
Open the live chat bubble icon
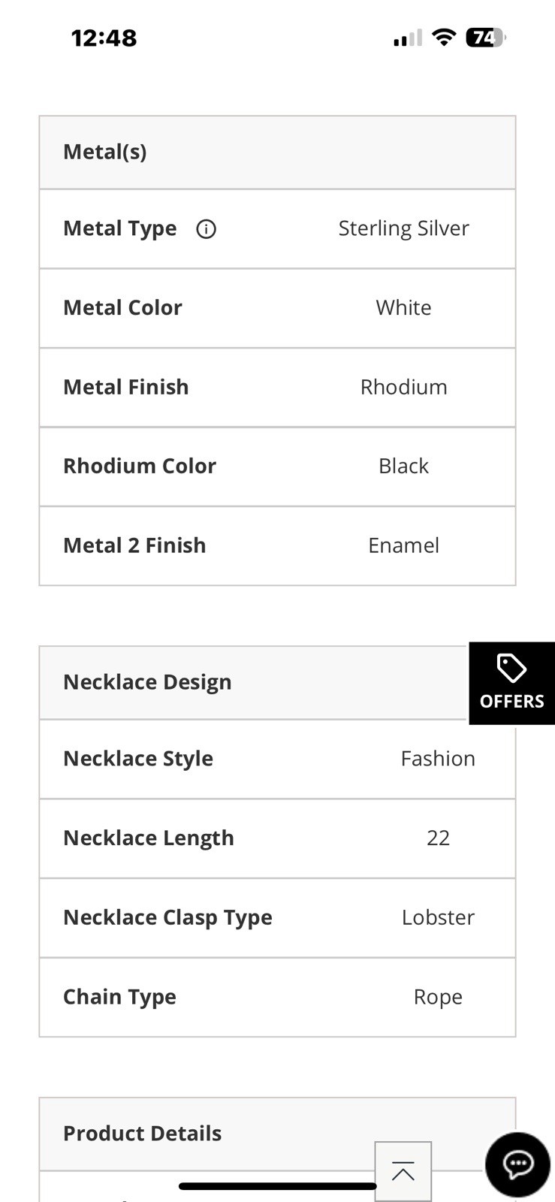click(x=517, y=1164)
